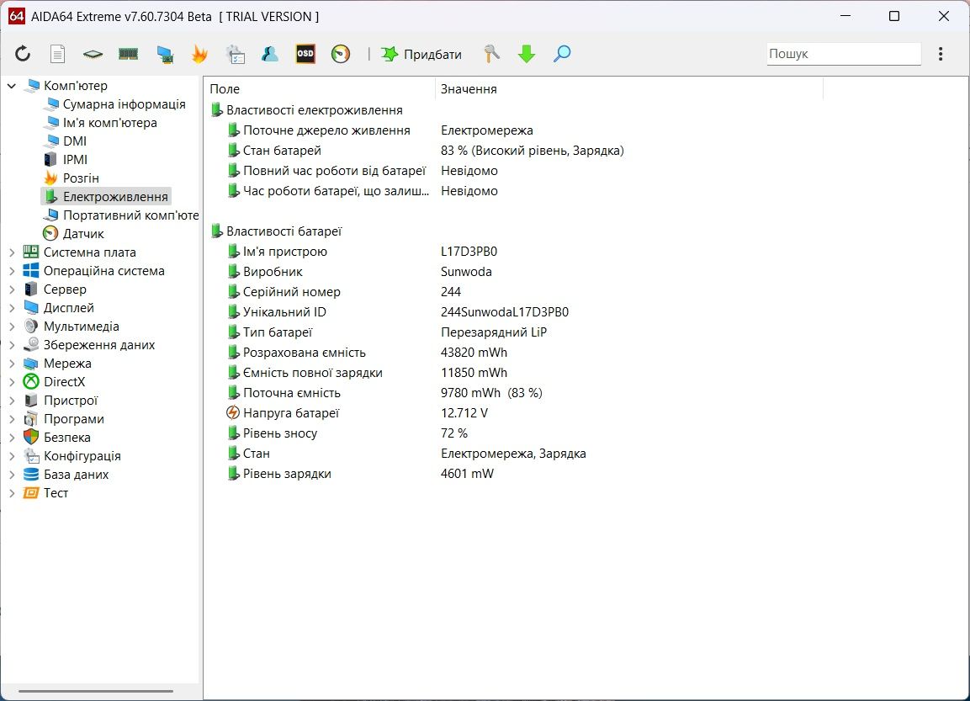Expand the Системна плата node
This screenshot has height=701, width=970.
click(12, 252)
